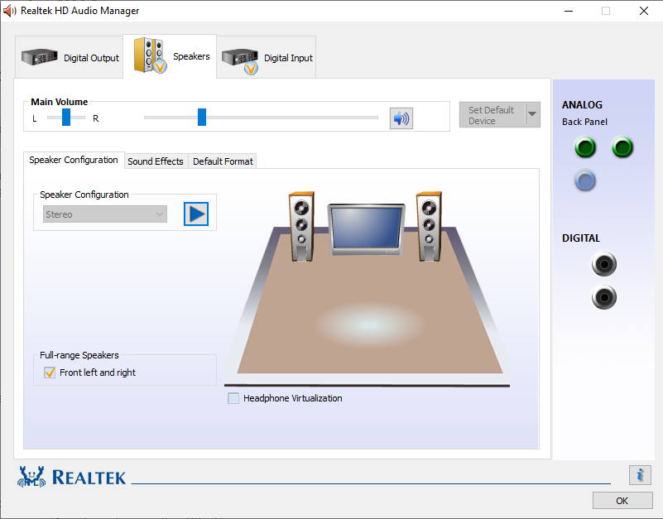Click the monitor in room diagram

click(x=366, y=229)
